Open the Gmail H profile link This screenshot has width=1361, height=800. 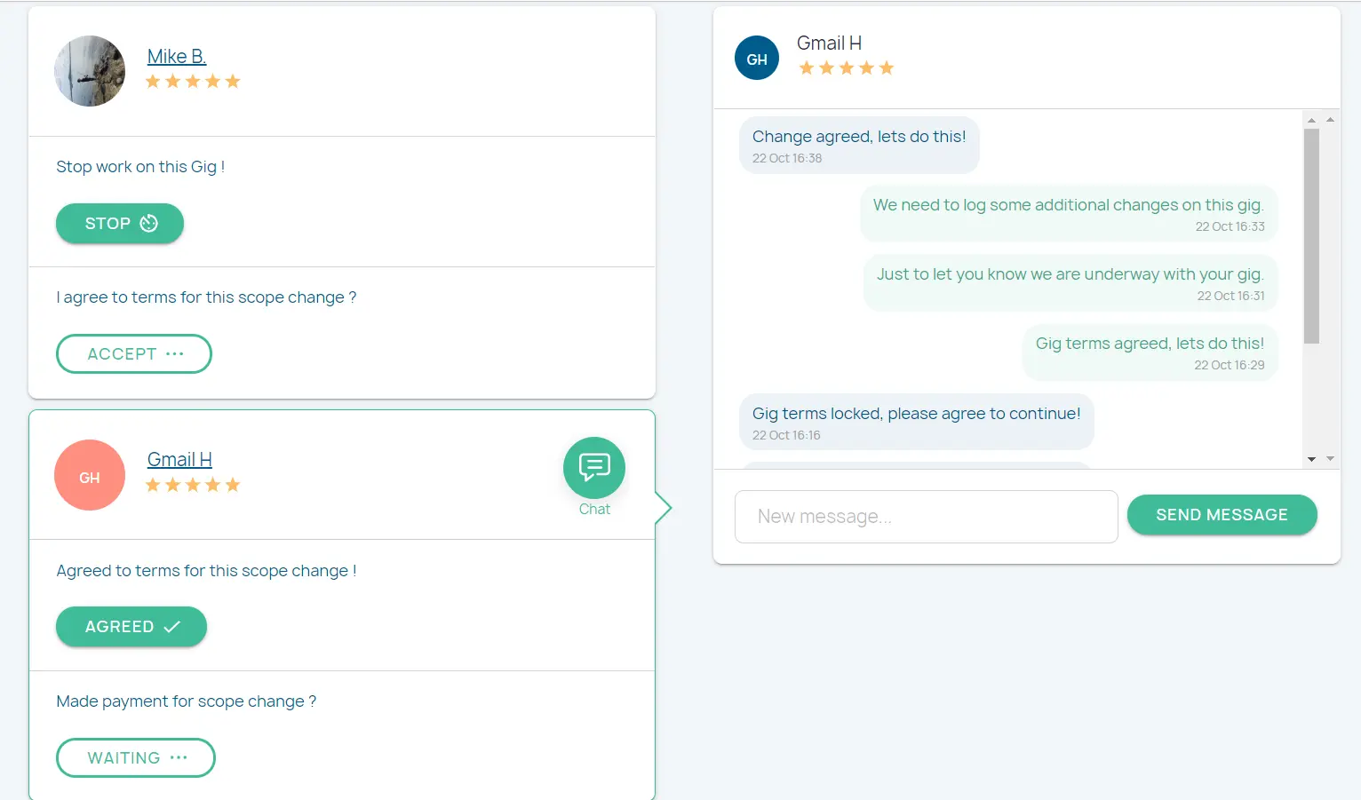(x=179, y=460)
